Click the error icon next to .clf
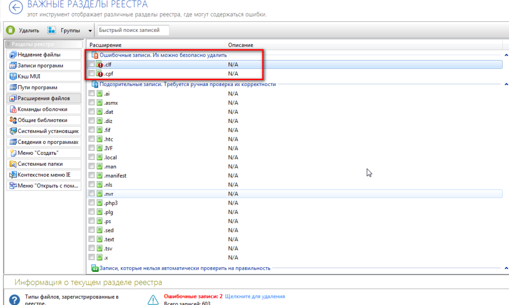Viewport: 509px width, 305px height. pos(99,65)
